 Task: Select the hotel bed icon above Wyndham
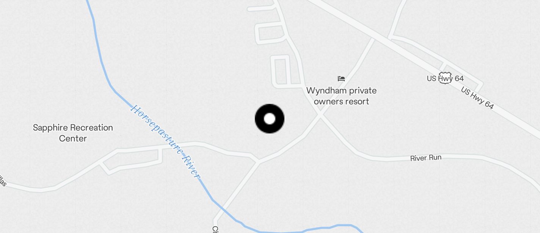[x=341, y=79]
